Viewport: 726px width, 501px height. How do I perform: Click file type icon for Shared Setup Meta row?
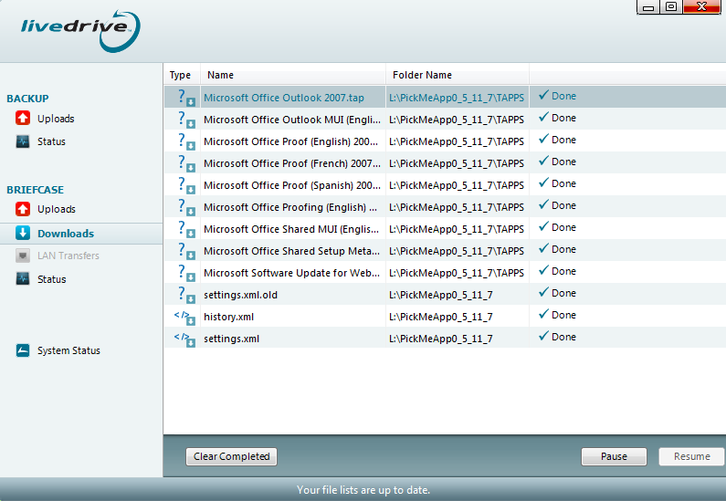[185, 251]
